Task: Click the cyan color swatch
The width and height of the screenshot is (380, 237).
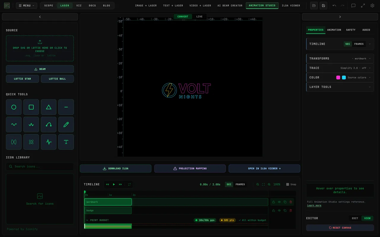Action: pyautogui.click(x=344, y=78)
